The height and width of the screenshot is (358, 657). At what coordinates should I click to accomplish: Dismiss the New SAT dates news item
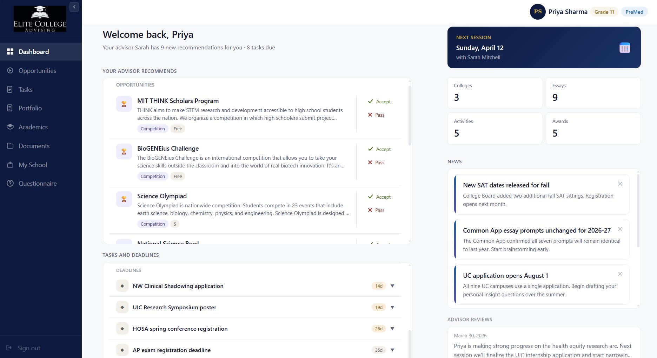click(x=620, y=184)
